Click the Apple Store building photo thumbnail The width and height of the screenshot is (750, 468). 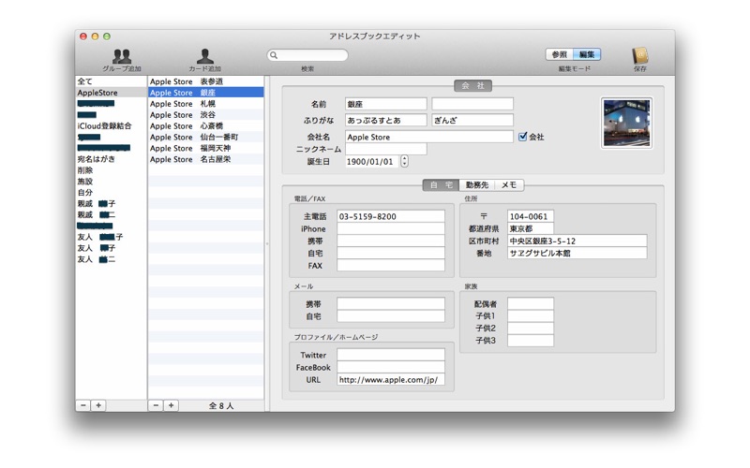tap(626, 123)
